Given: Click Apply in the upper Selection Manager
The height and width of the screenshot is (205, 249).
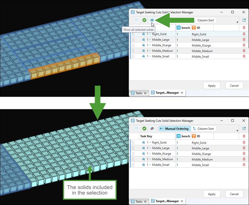Looking at the screenshot, I should click(212, 86).
